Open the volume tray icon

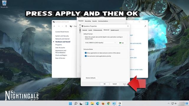[176, 103]
